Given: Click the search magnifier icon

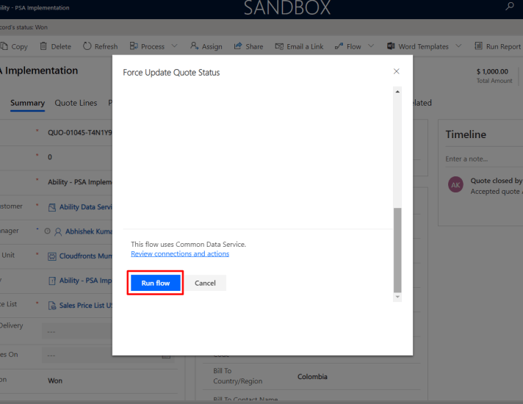Looking at the screenshot, I should point(510,7).
